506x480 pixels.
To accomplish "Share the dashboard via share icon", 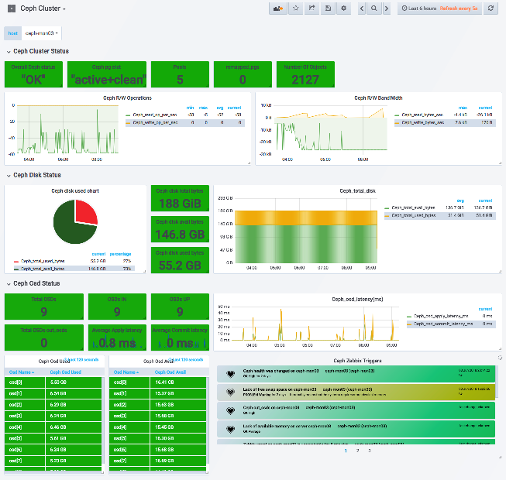I will click(x=312, y=9).
